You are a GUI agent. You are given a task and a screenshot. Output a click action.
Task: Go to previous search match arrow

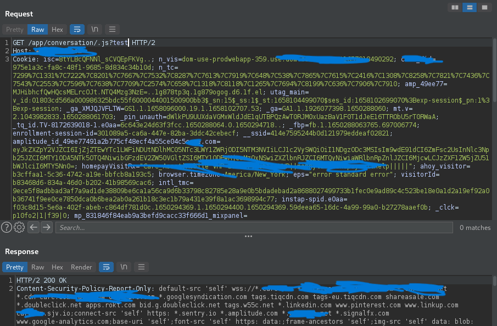33,227
